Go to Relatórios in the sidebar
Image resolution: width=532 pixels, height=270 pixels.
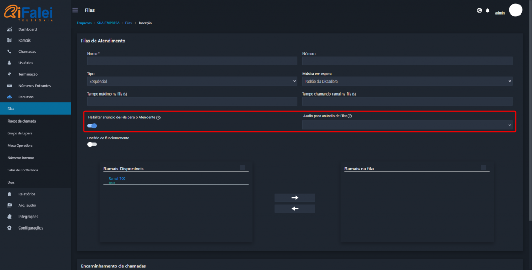[26, 194]
